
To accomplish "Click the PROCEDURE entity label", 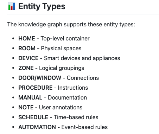I will pos(36,88).
